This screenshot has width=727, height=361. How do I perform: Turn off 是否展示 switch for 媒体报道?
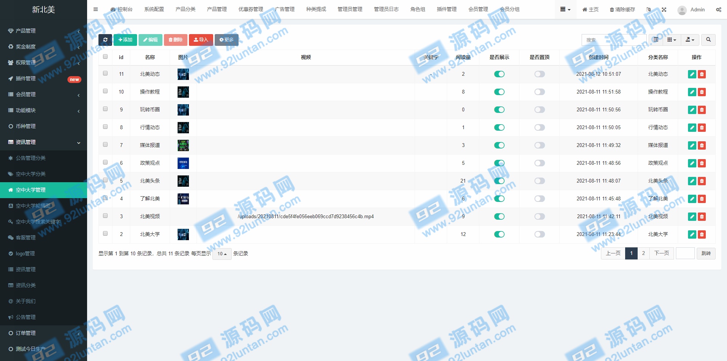[x=499, y=145]
